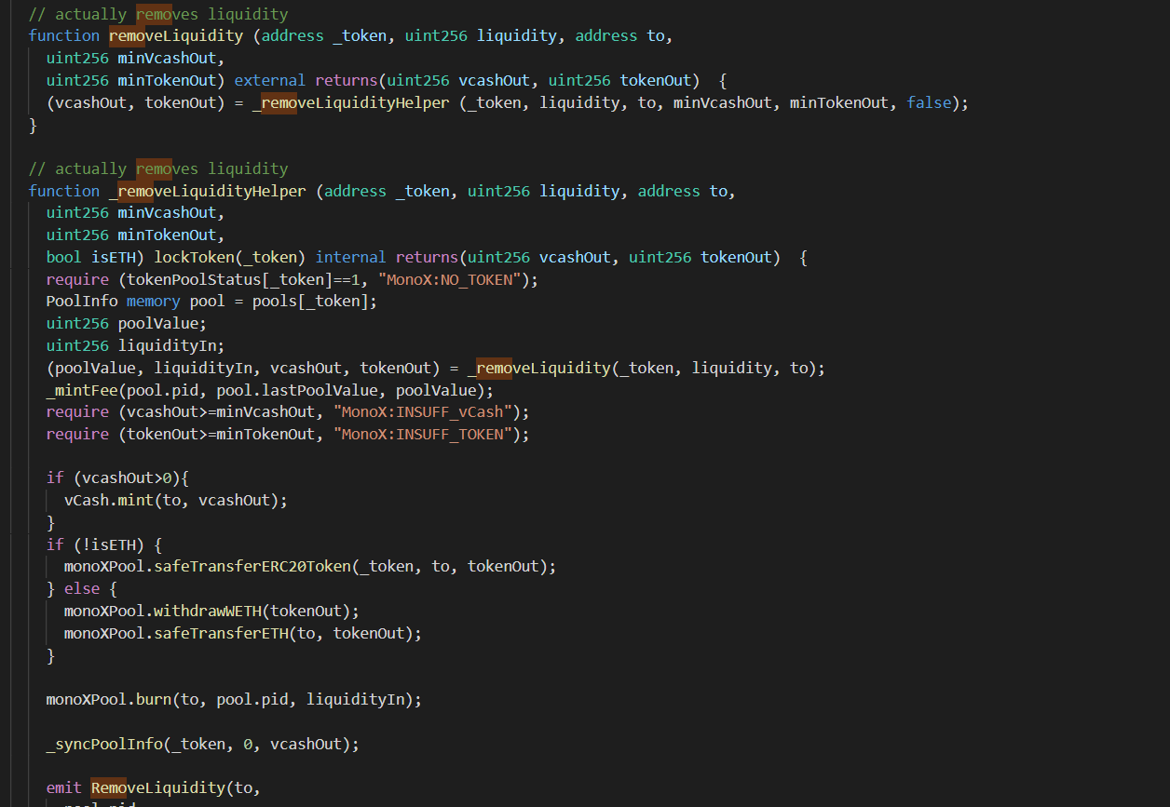Click the 'external' keyword in removeLiquidity signature
Image resolution: width=1170 pixels, height=807 pixels.
click(270, 80)
